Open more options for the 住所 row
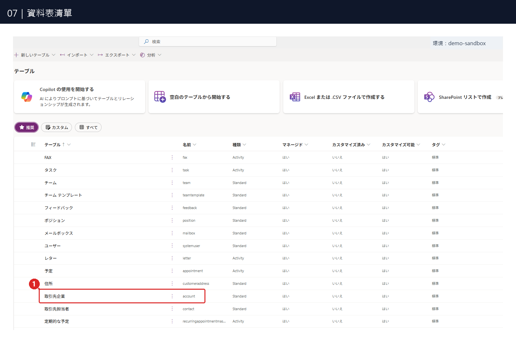Image resolution: width=516 pixels, height=343 pixels. (172, 284)
